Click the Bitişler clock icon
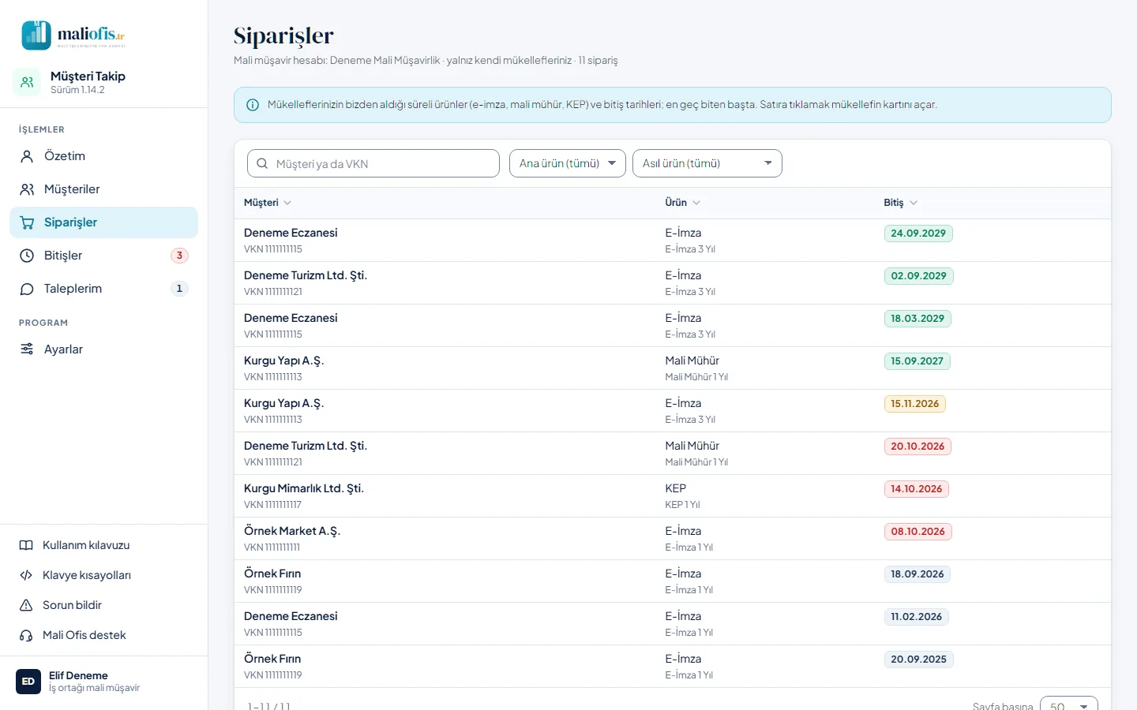This screenshot has height=710, width=1137. [27, 256]
